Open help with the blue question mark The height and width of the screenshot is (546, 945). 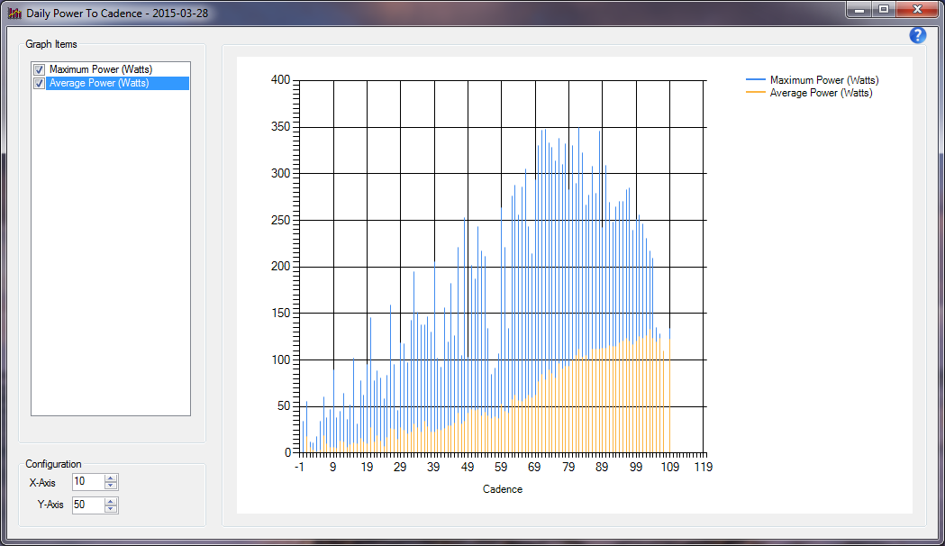click(917, 35)
